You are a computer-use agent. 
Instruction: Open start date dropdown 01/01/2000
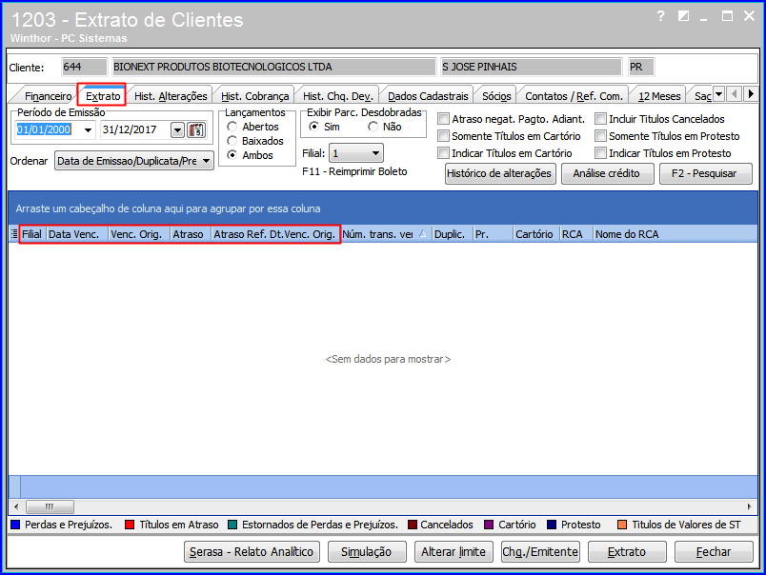[x=88, y=129]
